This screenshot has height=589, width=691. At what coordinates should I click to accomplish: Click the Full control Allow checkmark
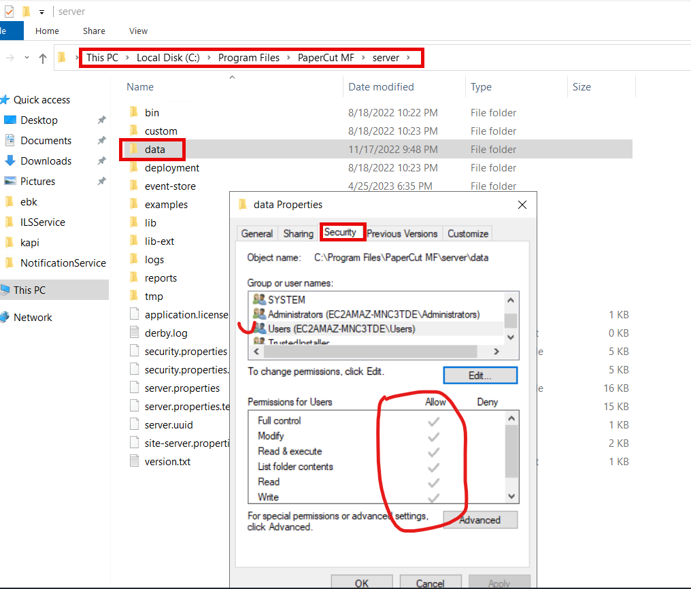[433, 421]
